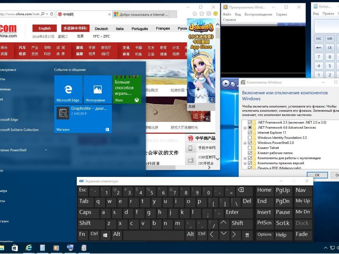Tap the Options key on the on-screen keyboard
This screenshot has height=254, width=339.
tap(264, 235)
